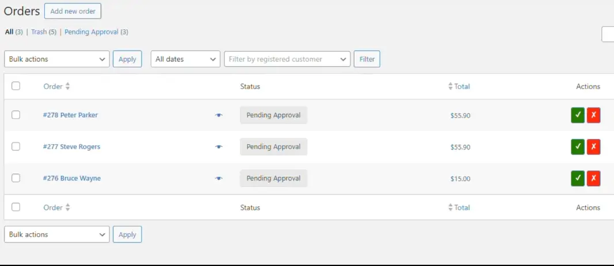Viewport: 614px width, 266px height.
Task: Switch to the Trash orders view
Action: [39, 32]
